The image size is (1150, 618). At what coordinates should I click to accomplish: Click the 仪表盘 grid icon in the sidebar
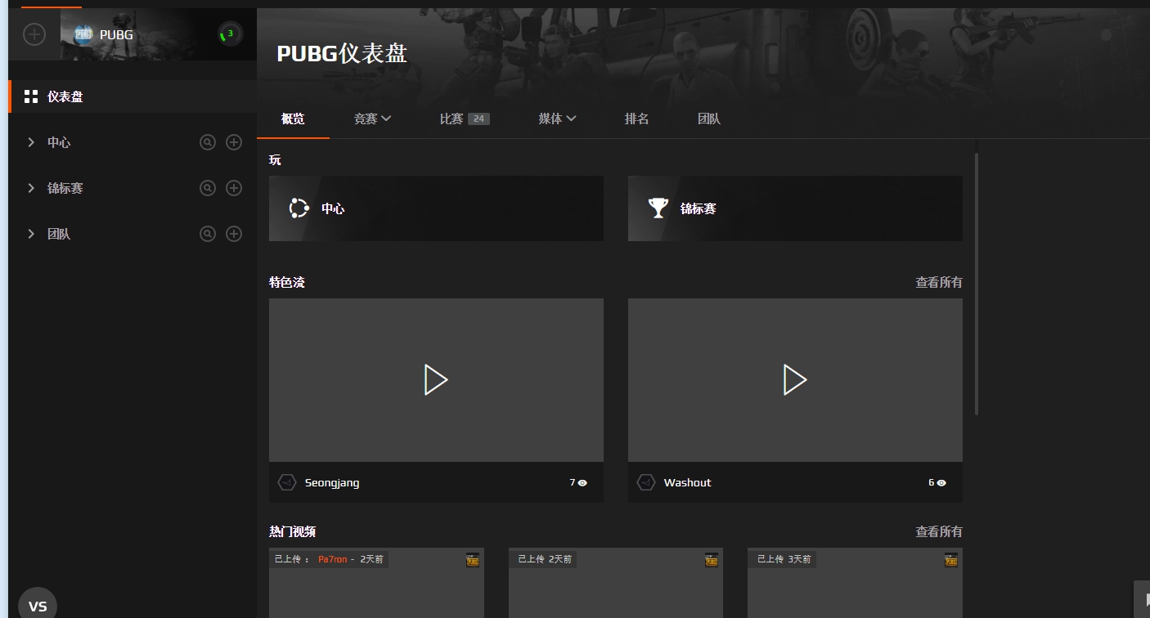click(x=31, y=96)
